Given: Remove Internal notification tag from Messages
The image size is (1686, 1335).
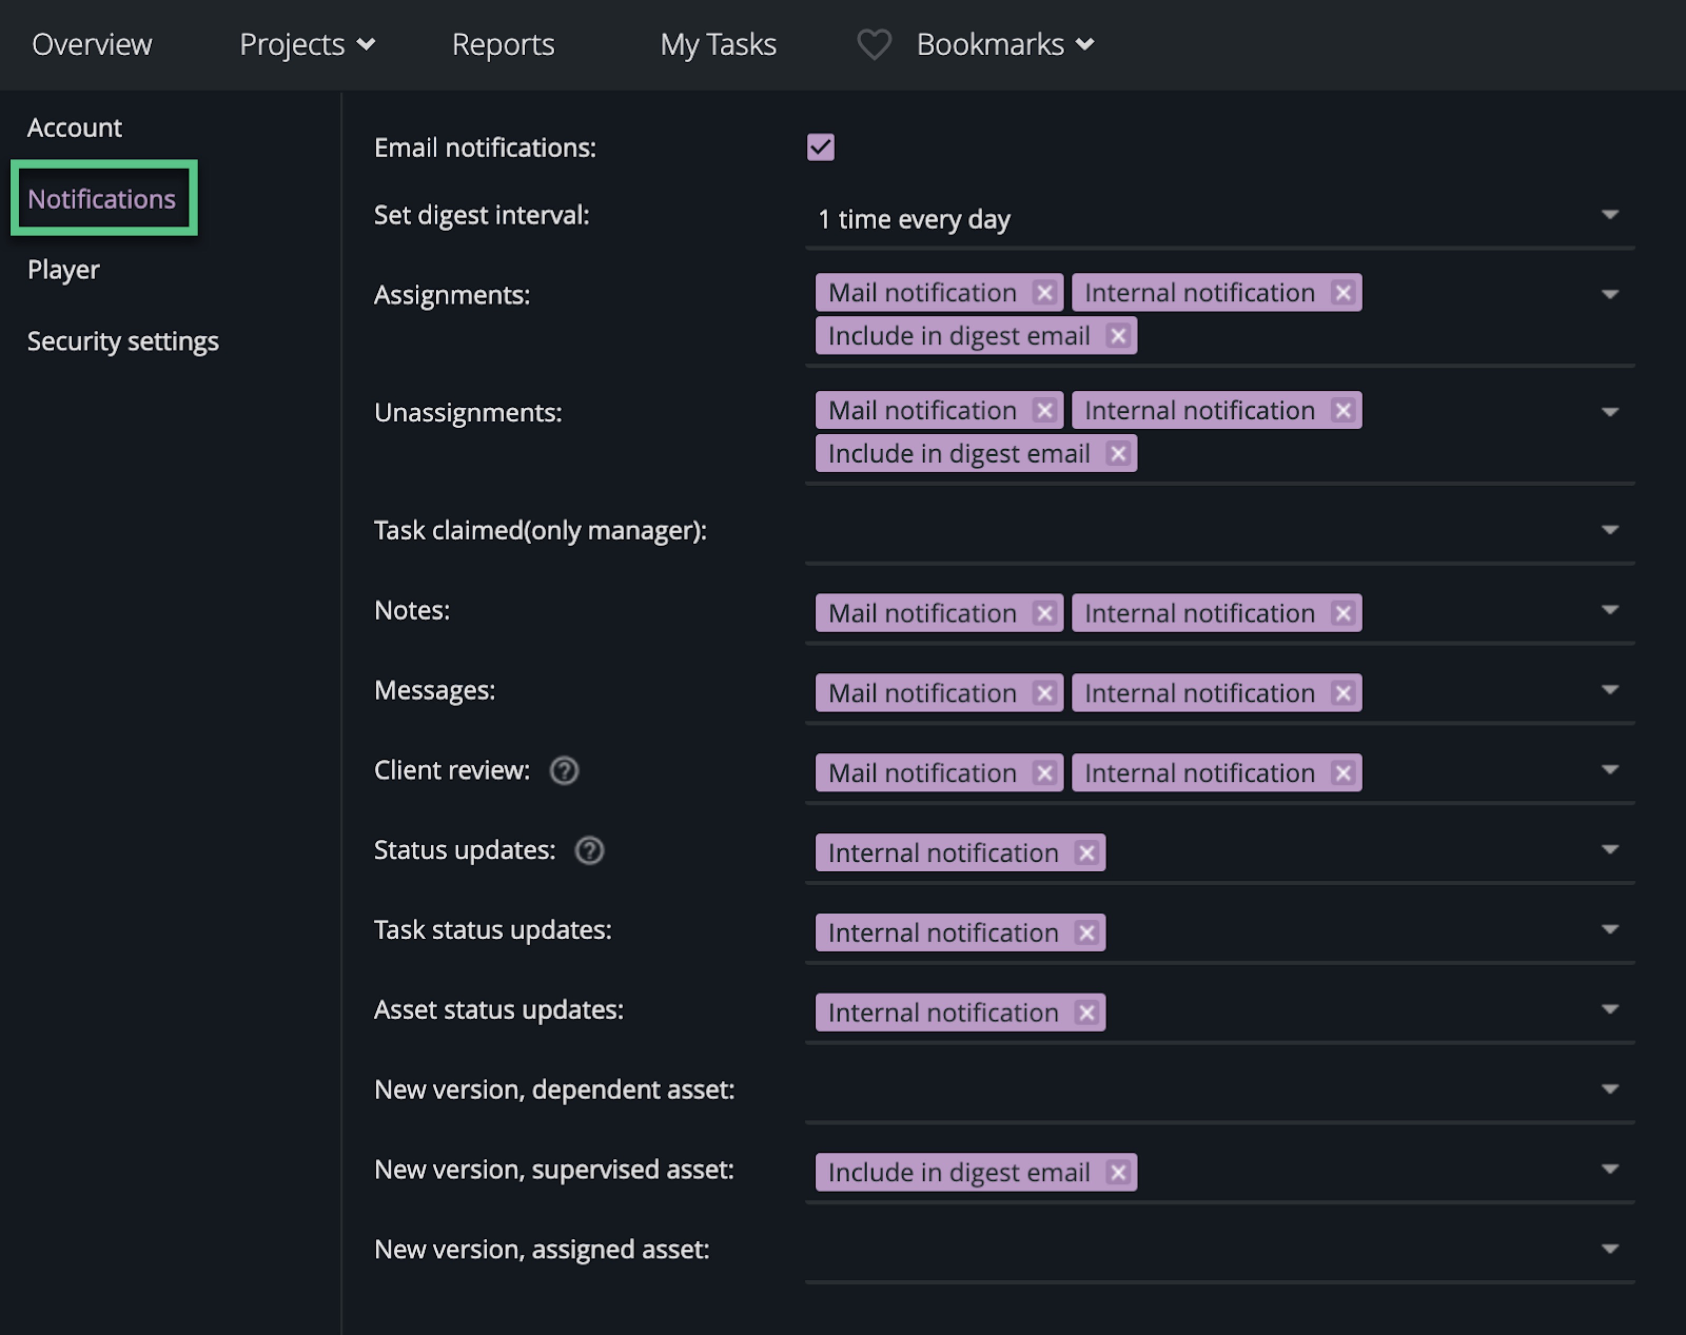Looking at the screenshot, I should (1343, 693).
